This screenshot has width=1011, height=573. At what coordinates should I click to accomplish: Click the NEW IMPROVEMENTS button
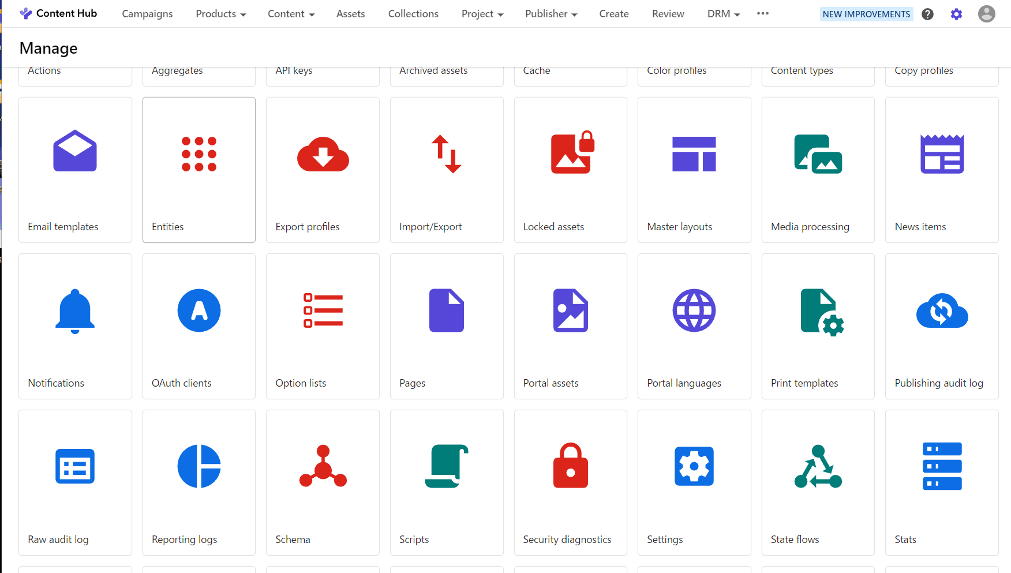point(866,14)
